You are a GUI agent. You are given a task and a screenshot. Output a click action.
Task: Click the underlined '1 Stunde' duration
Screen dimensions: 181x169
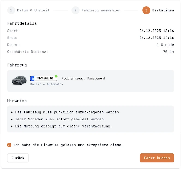pyautogui.click(x=165, y=45)
